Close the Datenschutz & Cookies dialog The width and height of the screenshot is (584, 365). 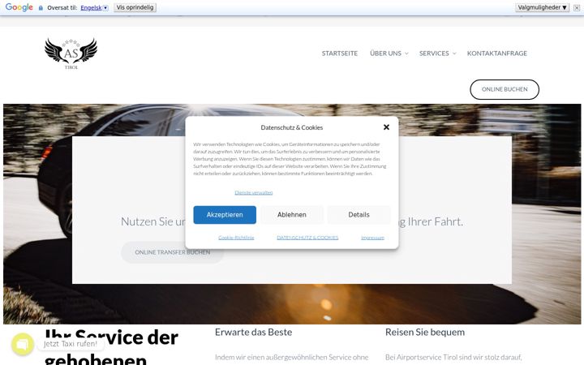coord(386,127)
